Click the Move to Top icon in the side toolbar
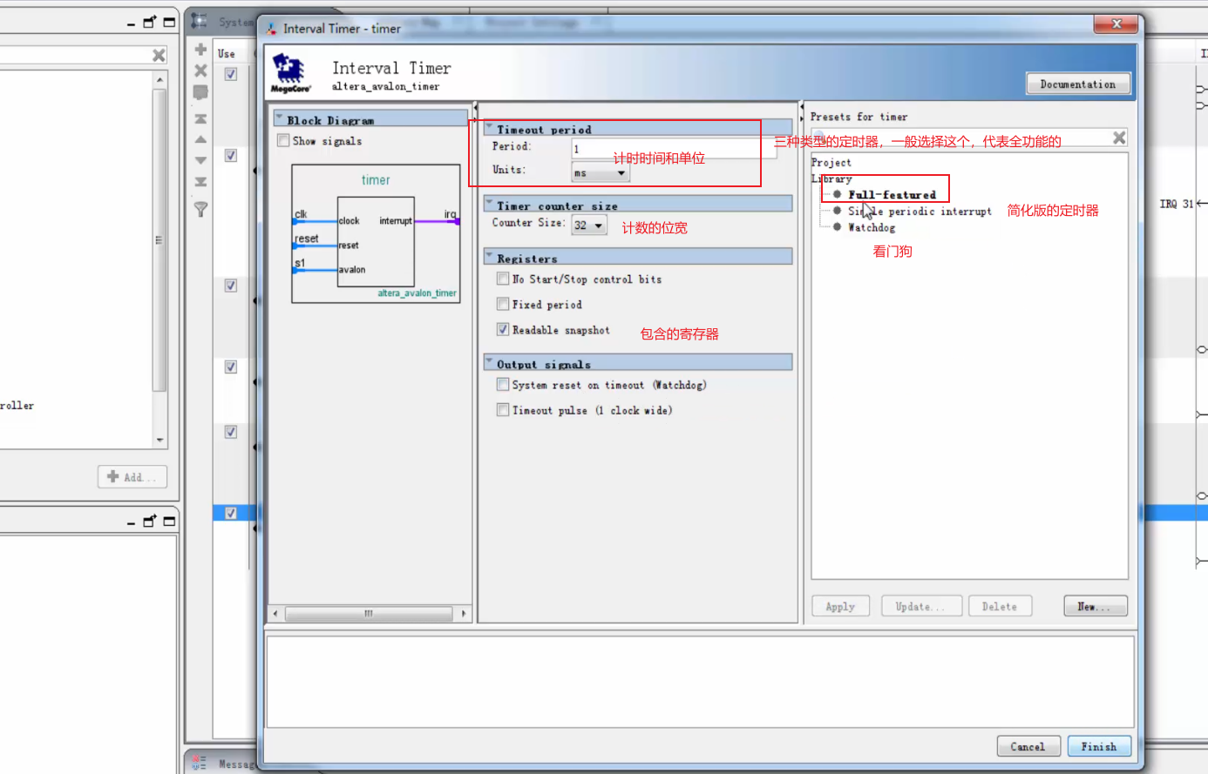Viewport: 1208px width, 774px height. coord(200,118)
